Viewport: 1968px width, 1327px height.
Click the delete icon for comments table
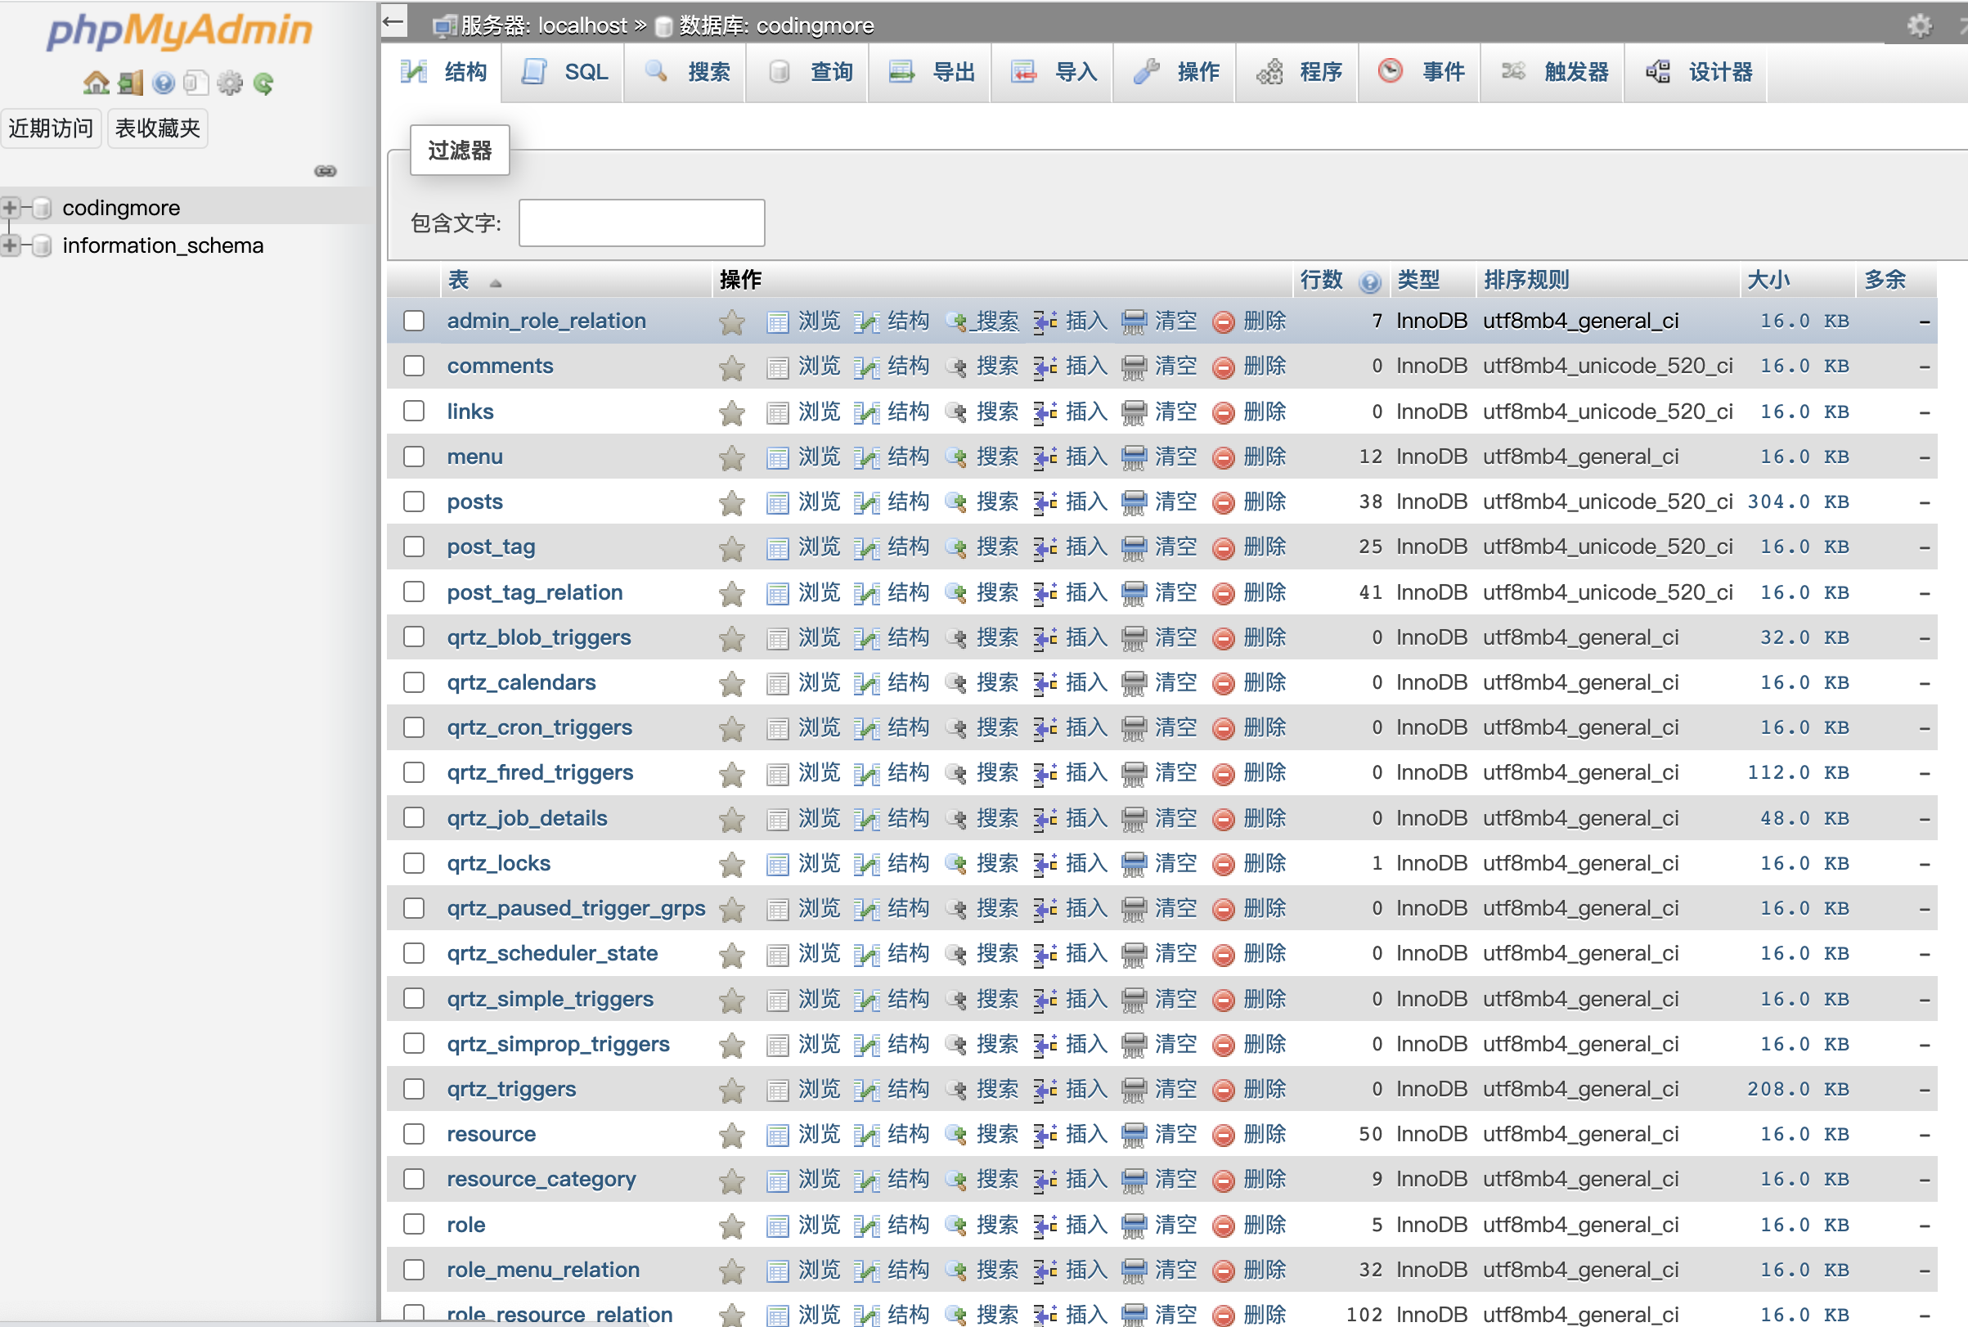point(1223,367)
